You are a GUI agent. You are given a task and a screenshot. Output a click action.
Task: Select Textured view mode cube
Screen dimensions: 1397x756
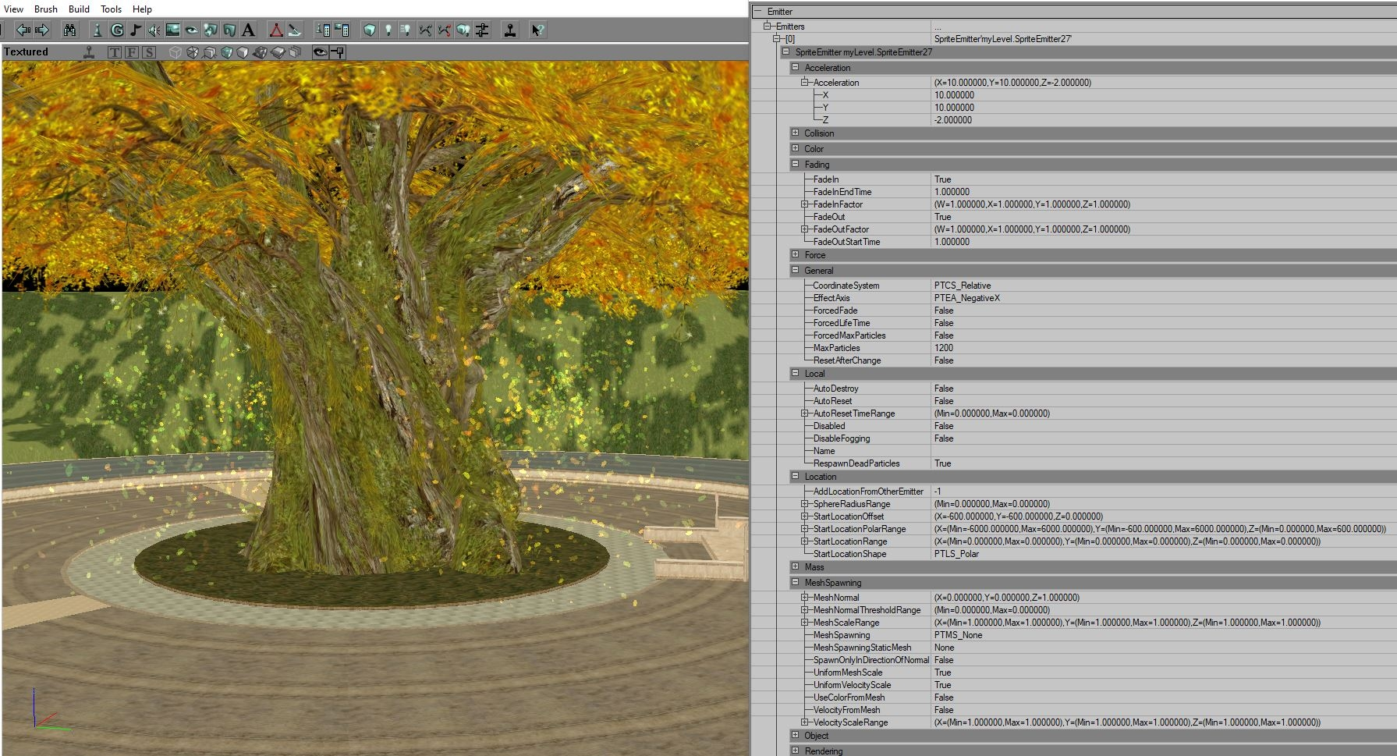tap(226, 52)
